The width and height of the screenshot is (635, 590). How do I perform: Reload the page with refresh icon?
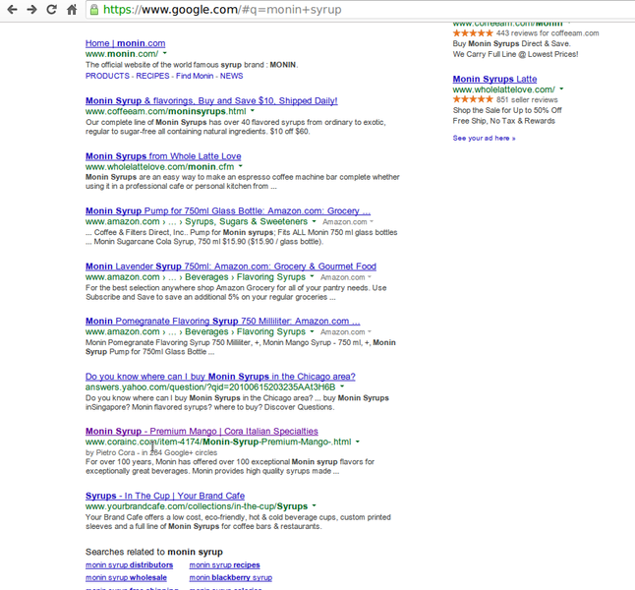tap(51, 9)
